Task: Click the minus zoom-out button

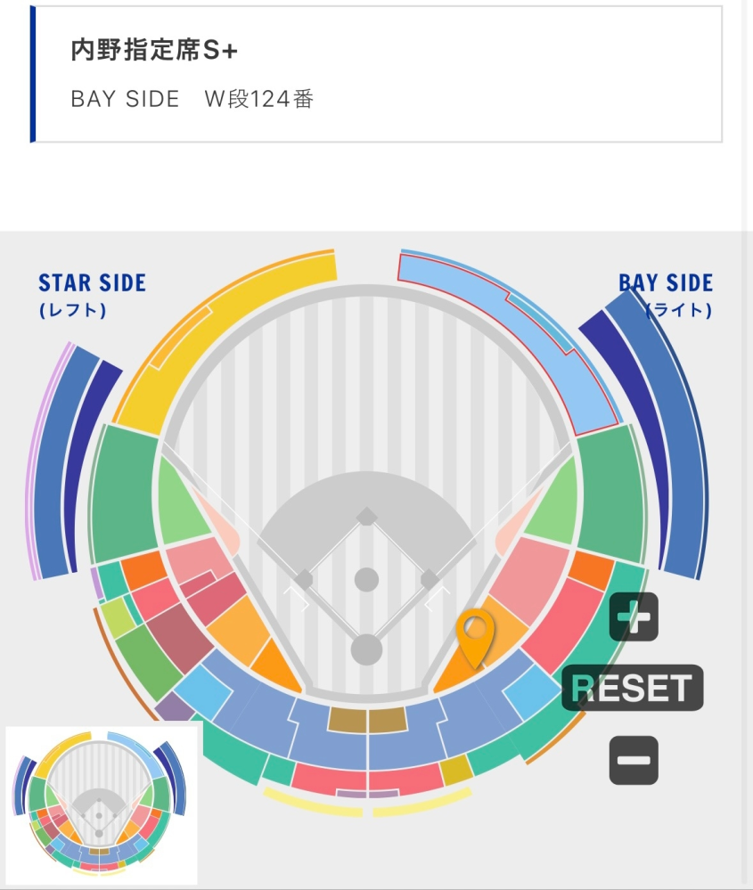Action: coord(634,761)
